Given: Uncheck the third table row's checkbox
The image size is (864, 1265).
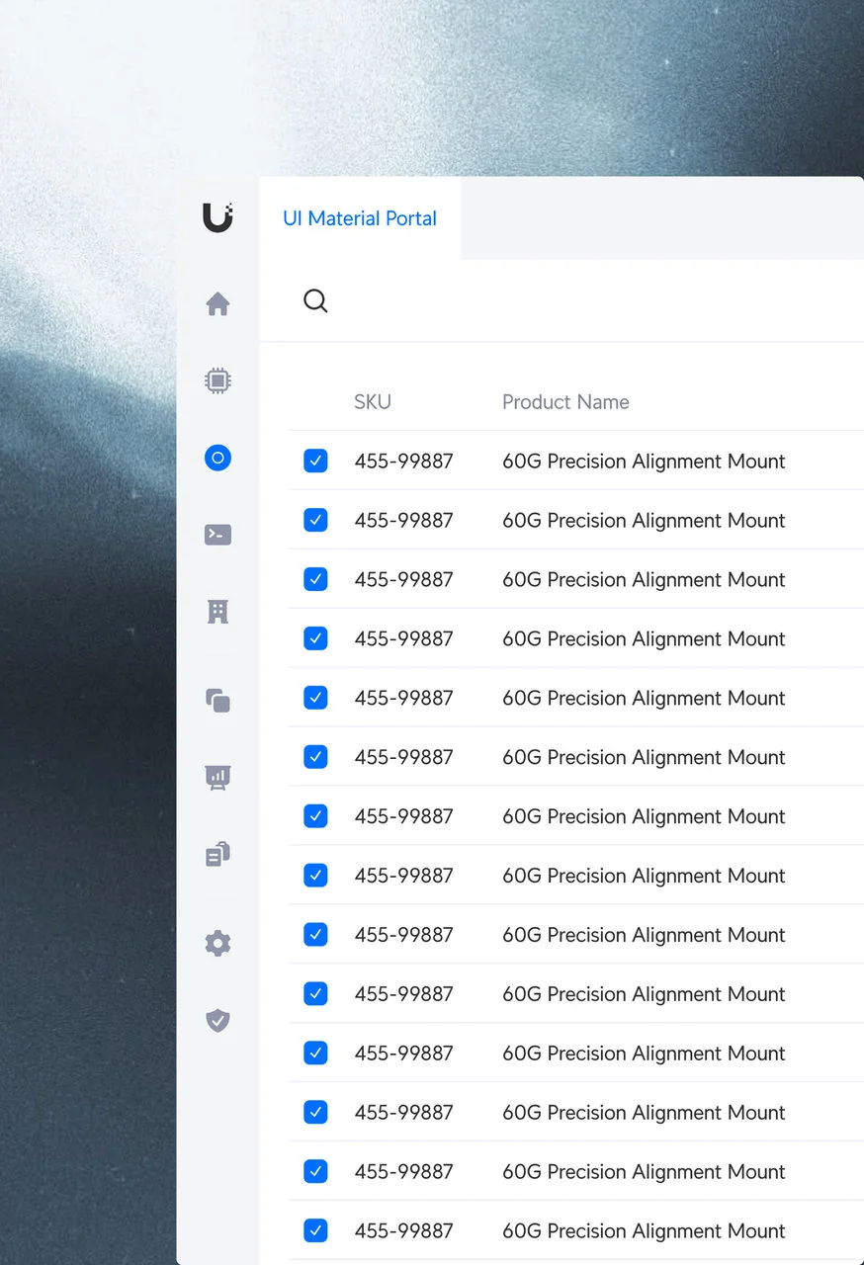Looking at the screenshot, I should [x=315, y=579].
